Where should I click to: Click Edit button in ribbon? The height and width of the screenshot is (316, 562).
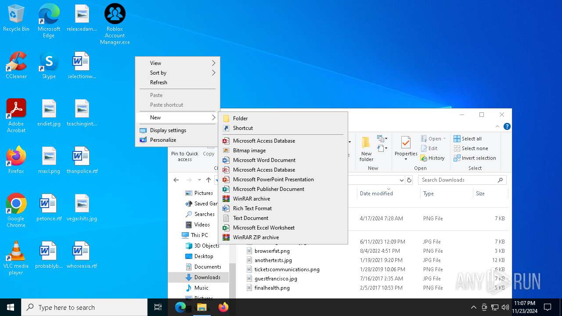pyautogui.click(x=429, y=148)
